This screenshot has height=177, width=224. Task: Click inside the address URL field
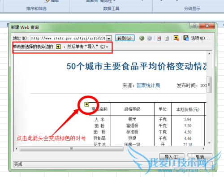[69, 38]
